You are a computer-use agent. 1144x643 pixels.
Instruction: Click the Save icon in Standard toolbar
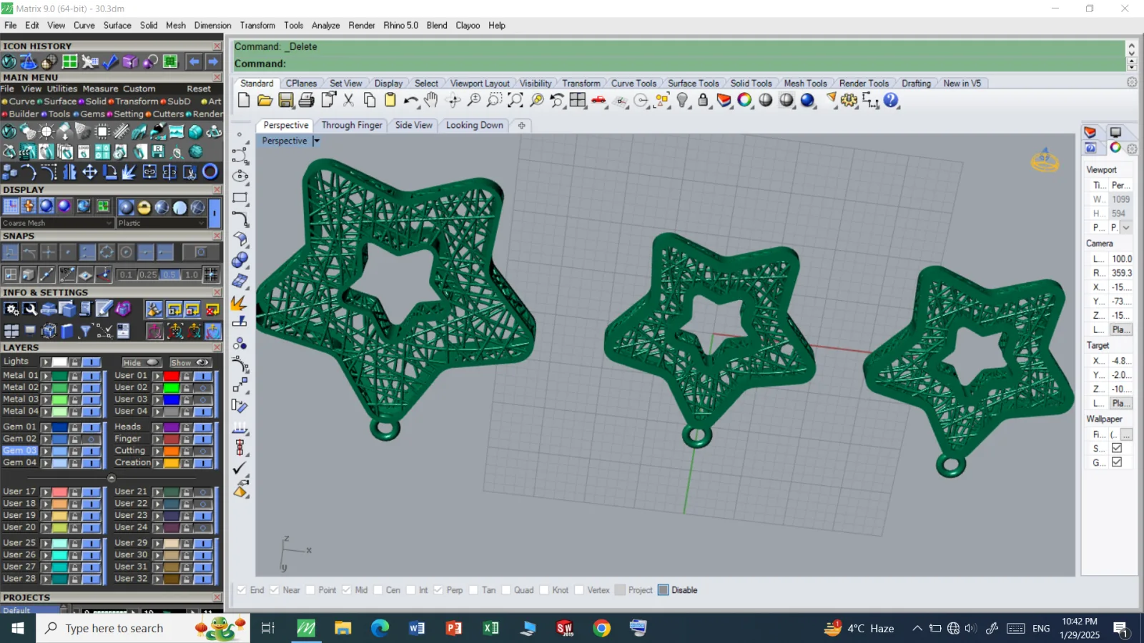point(286,101)
